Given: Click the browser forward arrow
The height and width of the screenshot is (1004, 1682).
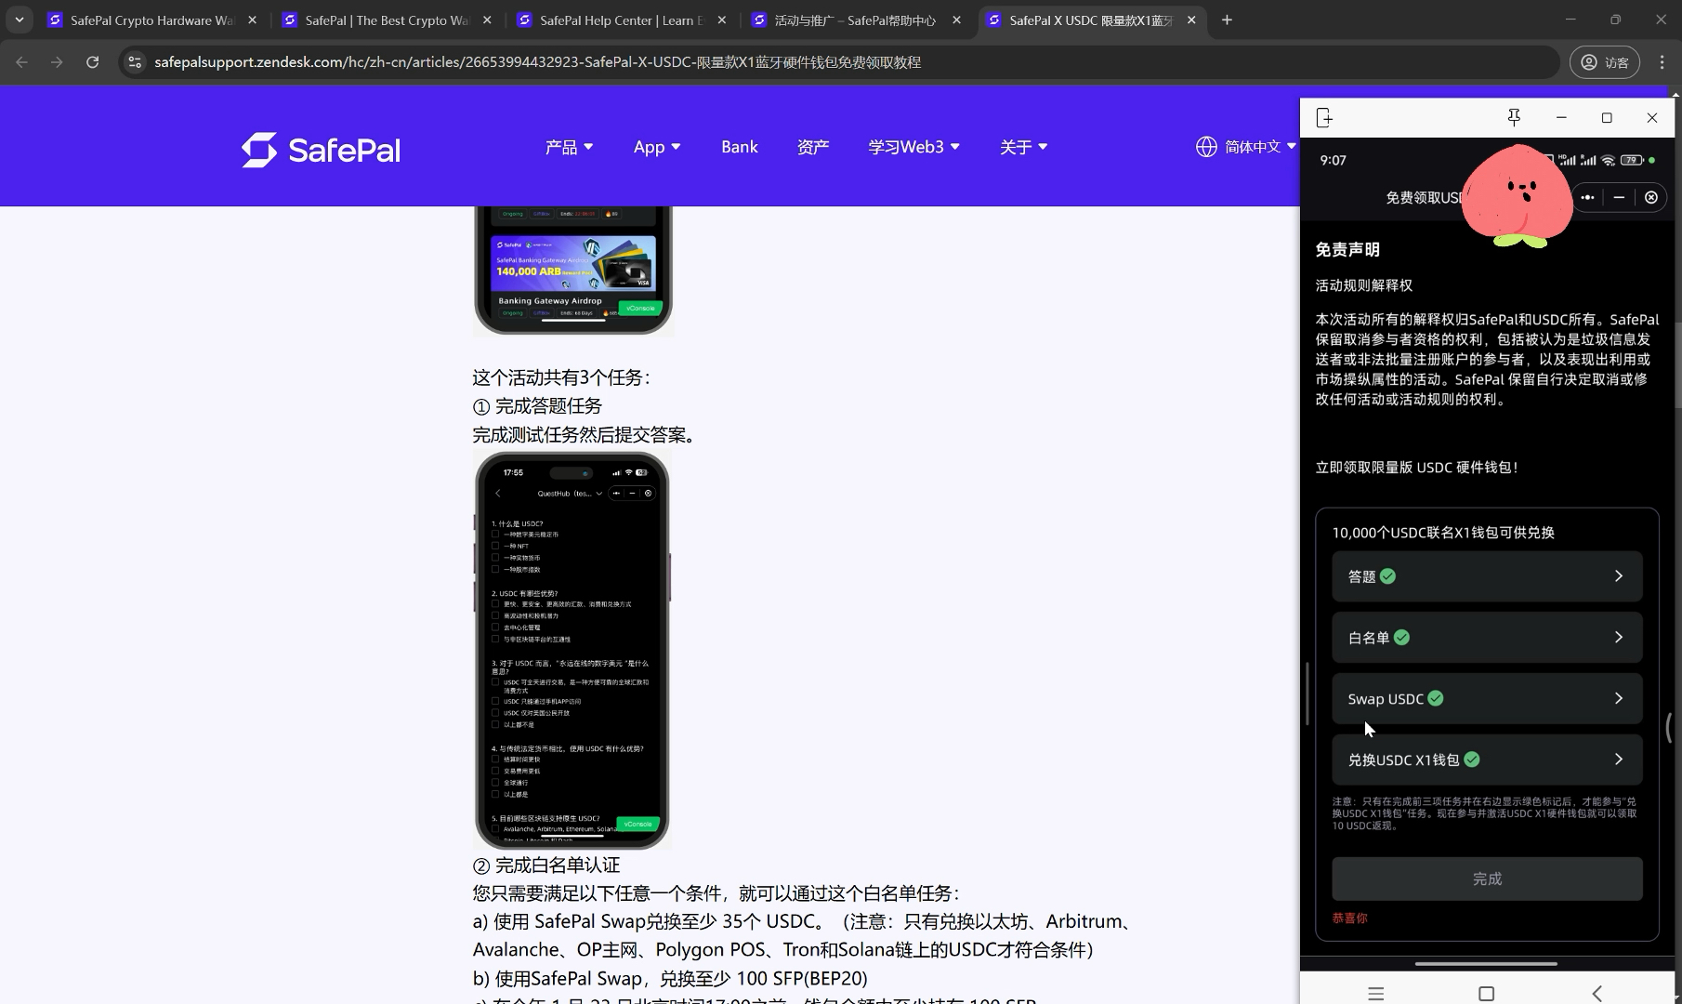Looking at the screenshot, I should click(x=58, y=62).
